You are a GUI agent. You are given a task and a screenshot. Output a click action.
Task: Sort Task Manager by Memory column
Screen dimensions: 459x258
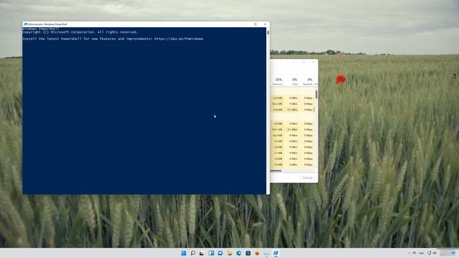point(278,81)
